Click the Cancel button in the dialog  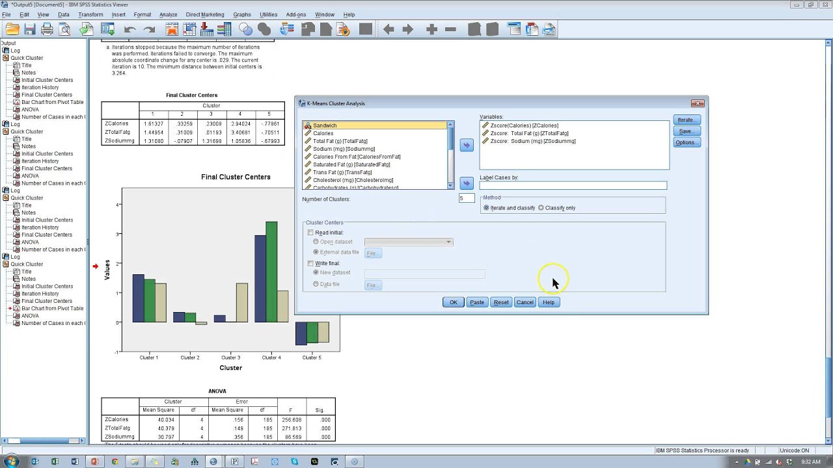[525, 302]
